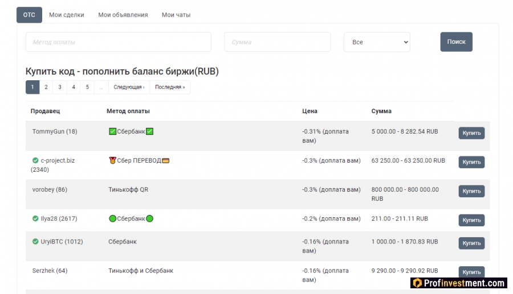
Task: Jump to Последняя last page
Action: pos(170,87)
